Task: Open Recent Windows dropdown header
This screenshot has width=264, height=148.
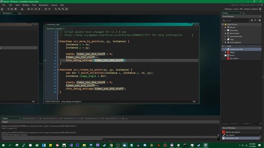Action: [x=241, y=128]
